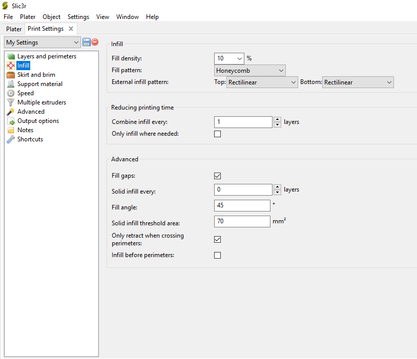Click the red delete preset icon
417x359 pixels.
point(95,42)
